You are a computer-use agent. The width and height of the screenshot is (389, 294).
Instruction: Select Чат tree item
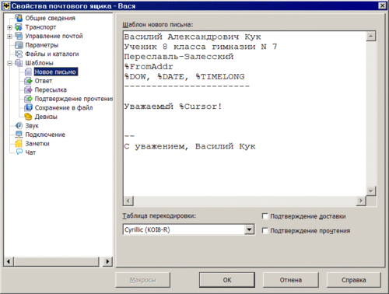click(x=30, y=152)
